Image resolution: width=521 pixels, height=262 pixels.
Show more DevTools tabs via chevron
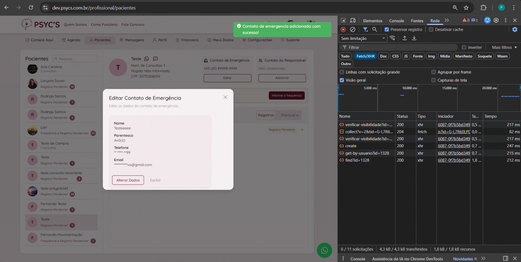point(447,20)
